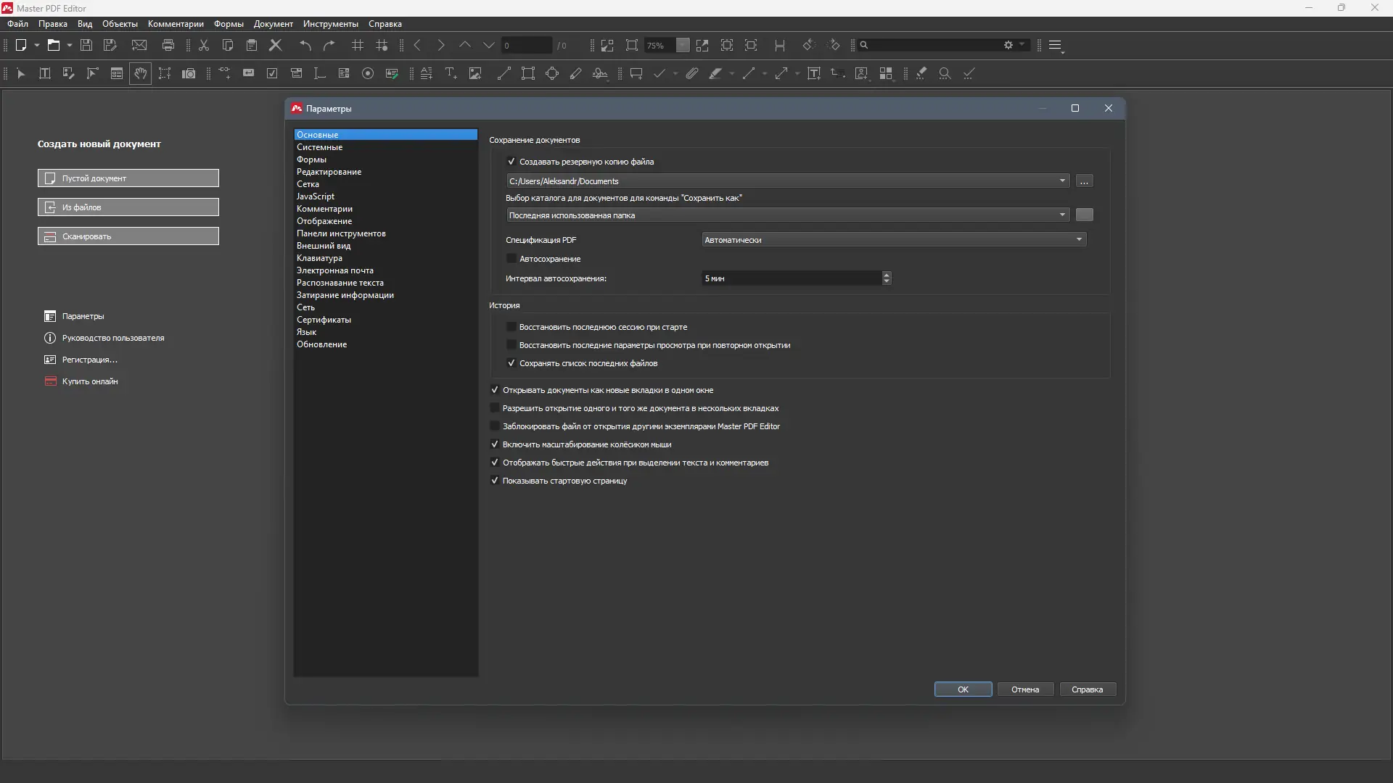Screen dimensions: 1393x783
Task: Enable the Автосохранение checkbox
Action: pyautogui.click(x=511, y=259)
